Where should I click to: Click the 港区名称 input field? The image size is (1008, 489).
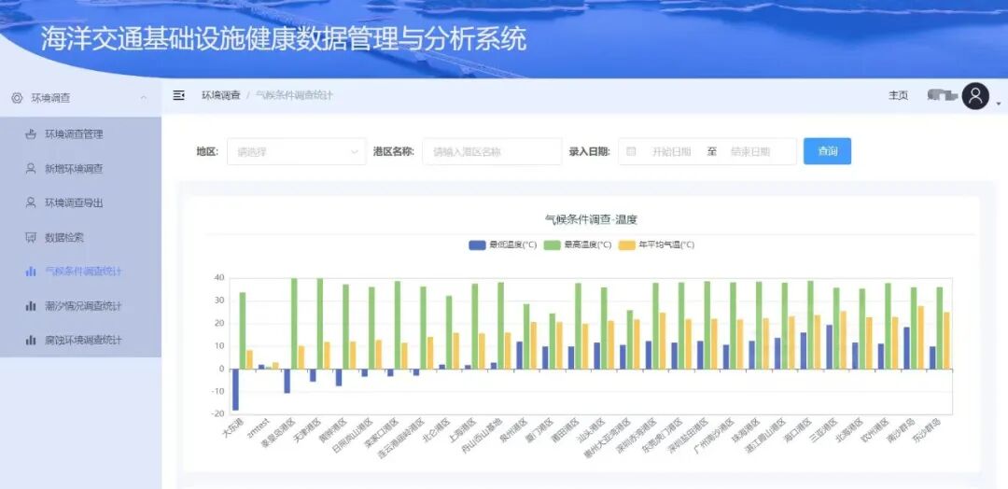pyautogui.click(x=492, y=151)
